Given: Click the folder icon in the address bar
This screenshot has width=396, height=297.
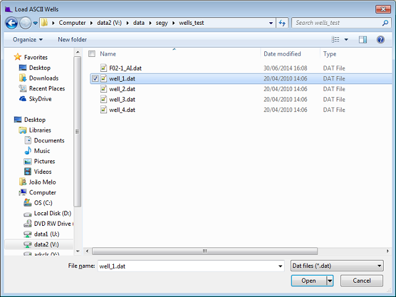Looking at the screenshot, I should click(x=45, y=23).
